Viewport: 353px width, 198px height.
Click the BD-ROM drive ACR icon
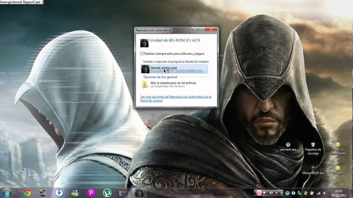coord(144,43)
